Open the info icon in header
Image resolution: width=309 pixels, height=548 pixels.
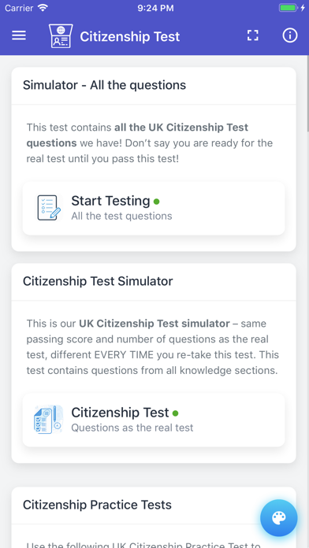click(290, 35)
